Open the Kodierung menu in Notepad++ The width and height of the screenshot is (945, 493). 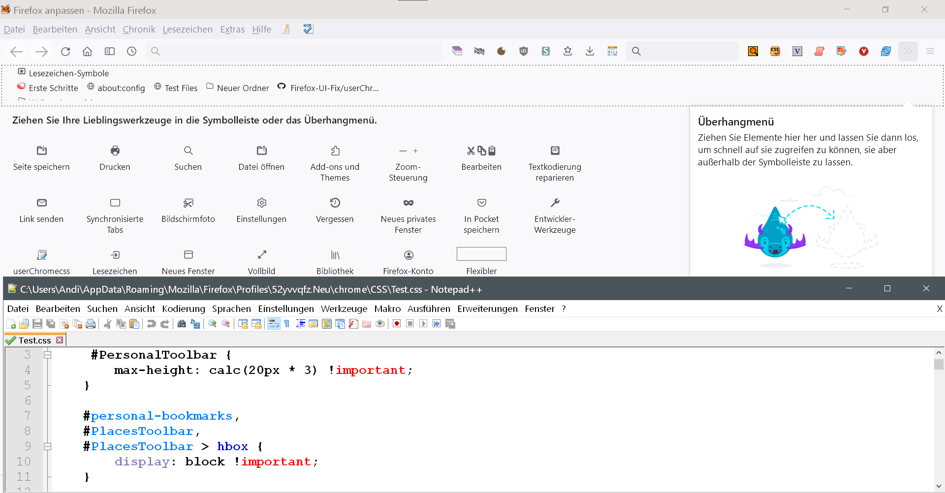[183, 308]
